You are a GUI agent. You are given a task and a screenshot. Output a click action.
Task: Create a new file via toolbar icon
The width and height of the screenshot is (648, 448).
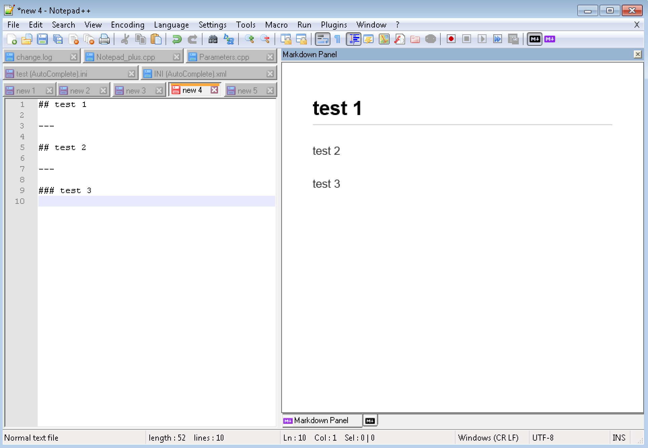point(11,39)
